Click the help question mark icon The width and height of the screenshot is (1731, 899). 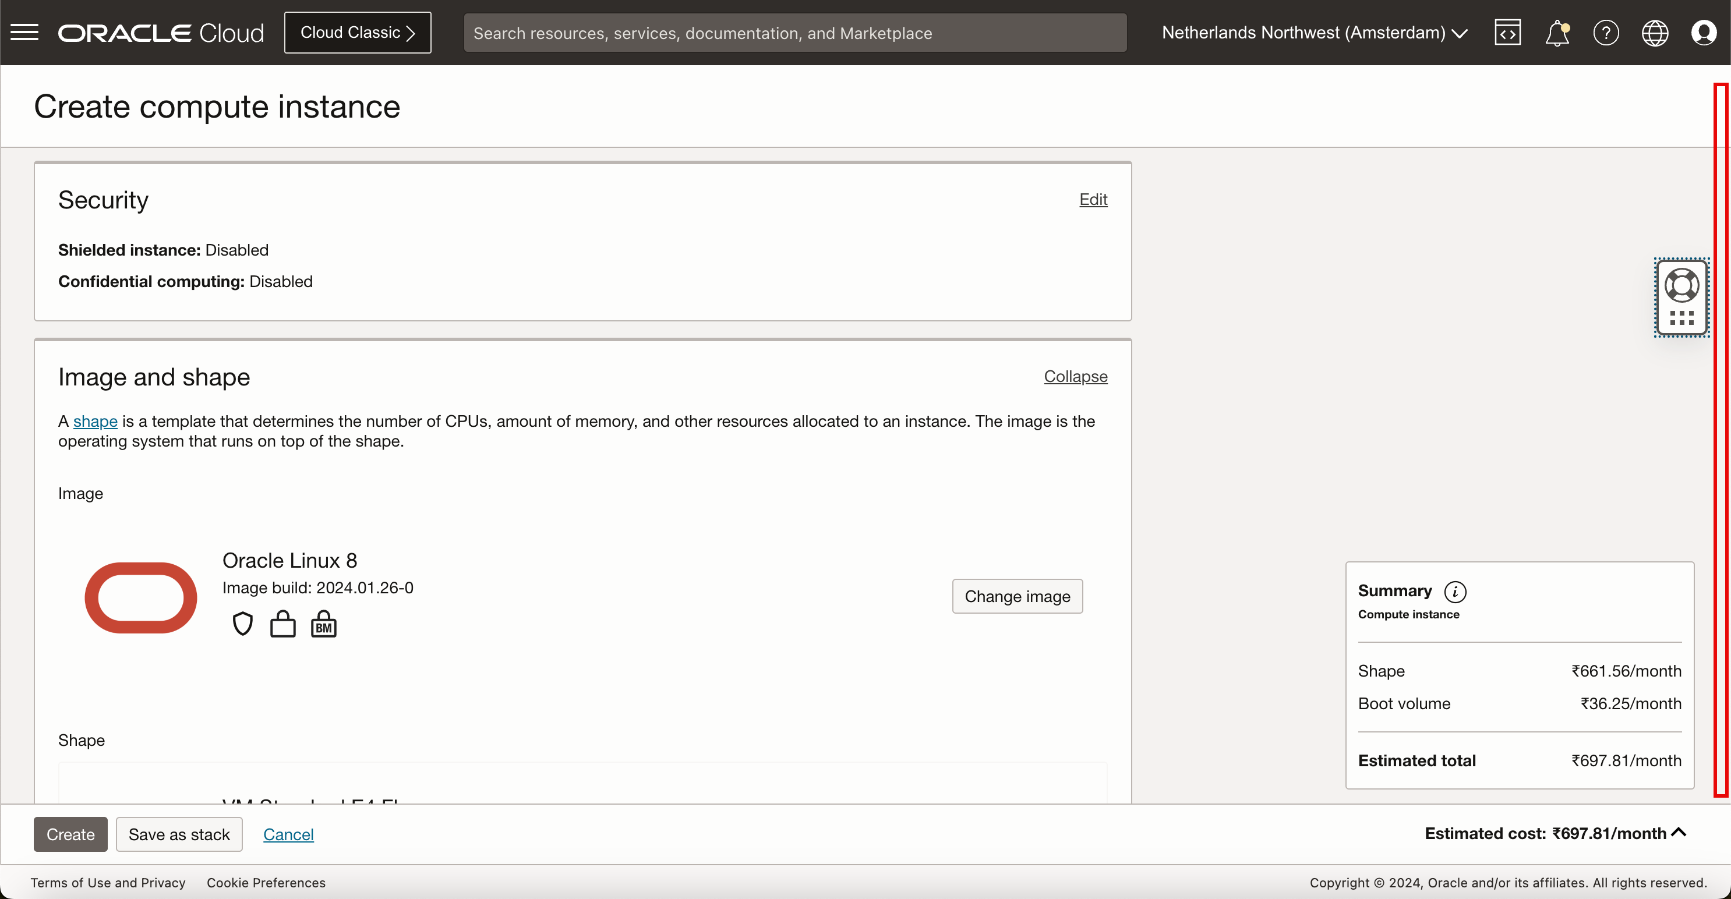coord(1605,32)
